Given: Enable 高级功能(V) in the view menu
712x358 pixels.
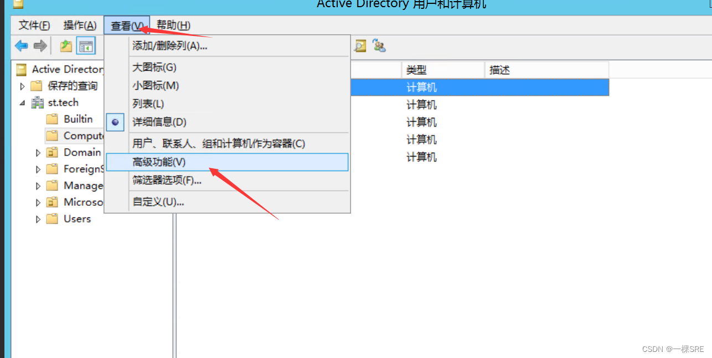Looking at the screenshot, I should [227, 162].
